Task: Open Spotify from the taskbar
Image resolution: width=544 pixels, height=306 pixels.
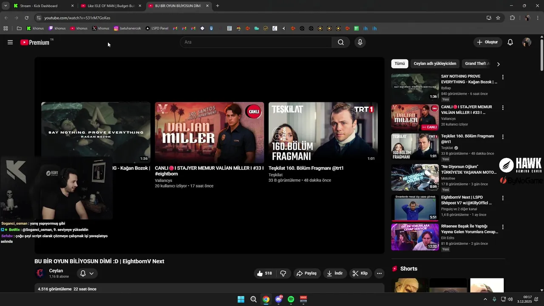Action: [291, 299]
